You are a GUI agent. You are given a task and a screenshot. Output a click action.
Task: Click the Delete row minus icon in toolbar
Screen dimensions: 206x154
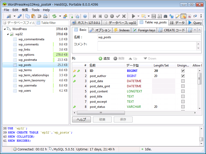click(112, 16)
